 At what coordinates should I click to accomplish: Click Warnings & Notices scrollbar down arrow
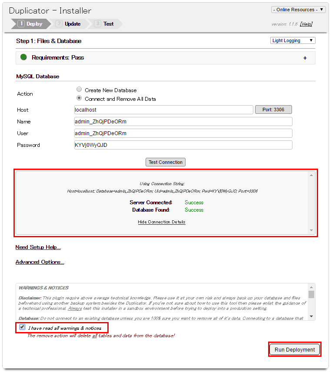(x=311, y=316)
